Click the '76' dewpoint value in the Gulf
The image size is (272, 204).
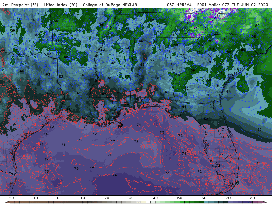tap(115, 175)
